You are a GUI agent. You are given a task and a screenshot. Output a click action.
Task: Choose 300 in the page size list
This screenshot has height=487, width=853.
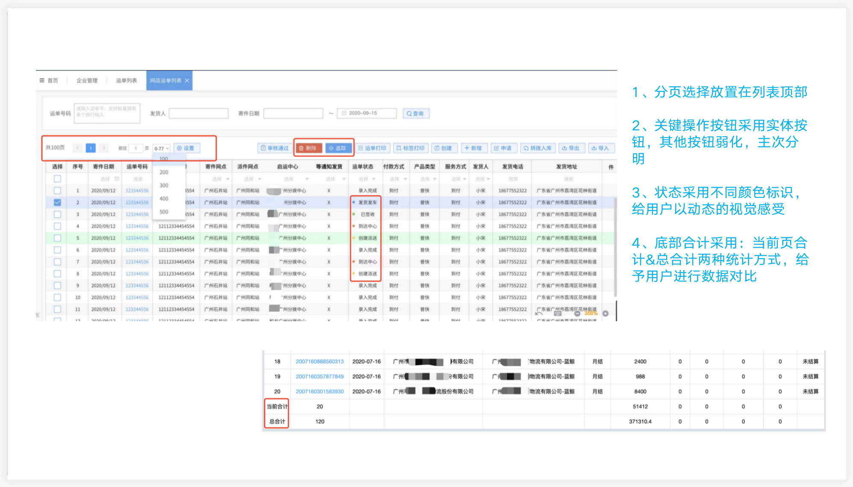tap(164, 185)
